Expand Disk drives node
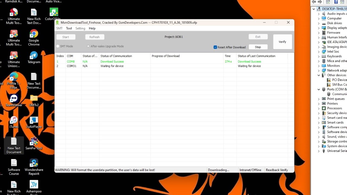The height and width of the screenshot is (195, 347). pyautogui.click(x=319, y=23)
